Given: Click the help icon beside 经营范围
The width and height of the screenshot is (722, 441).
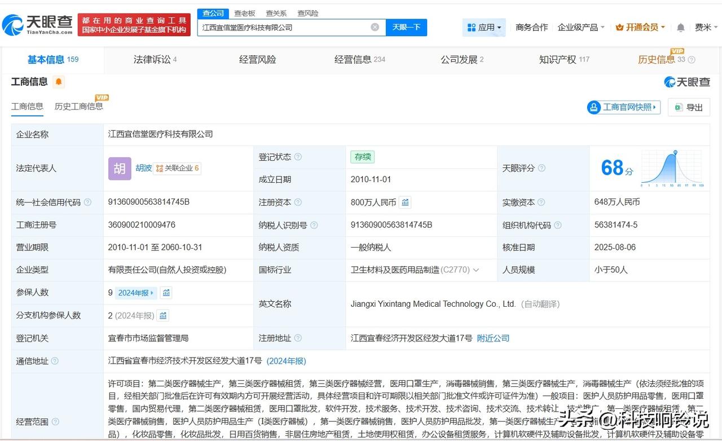Looking at the screenshot, I should click(x=56, y=422).
